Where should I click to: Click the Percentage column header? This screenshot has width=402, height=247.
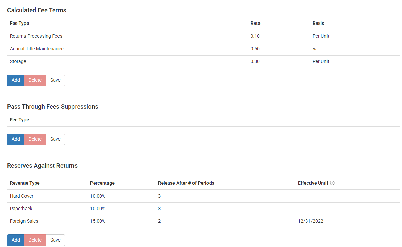coord(102,183)
